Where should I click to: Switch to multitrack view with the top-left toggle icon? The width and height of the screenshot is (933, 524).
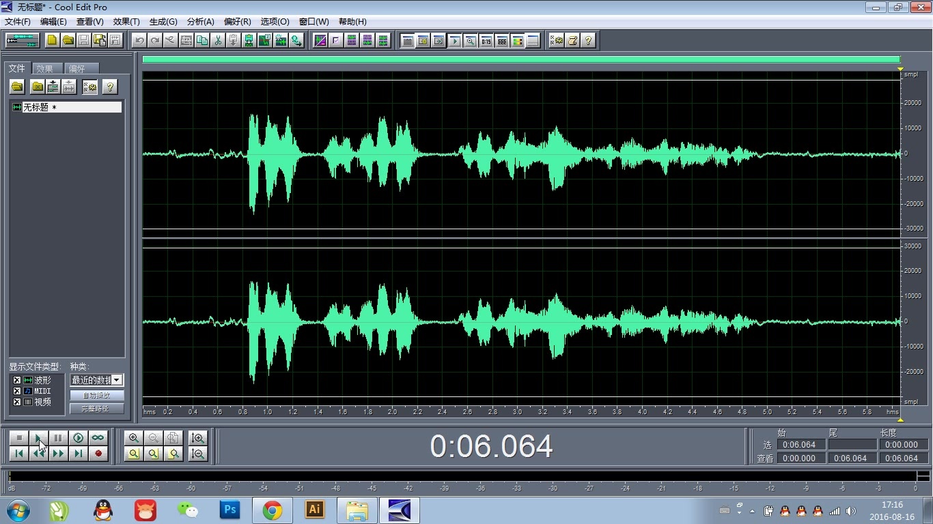pyautogui.click(x=22, y=40)
